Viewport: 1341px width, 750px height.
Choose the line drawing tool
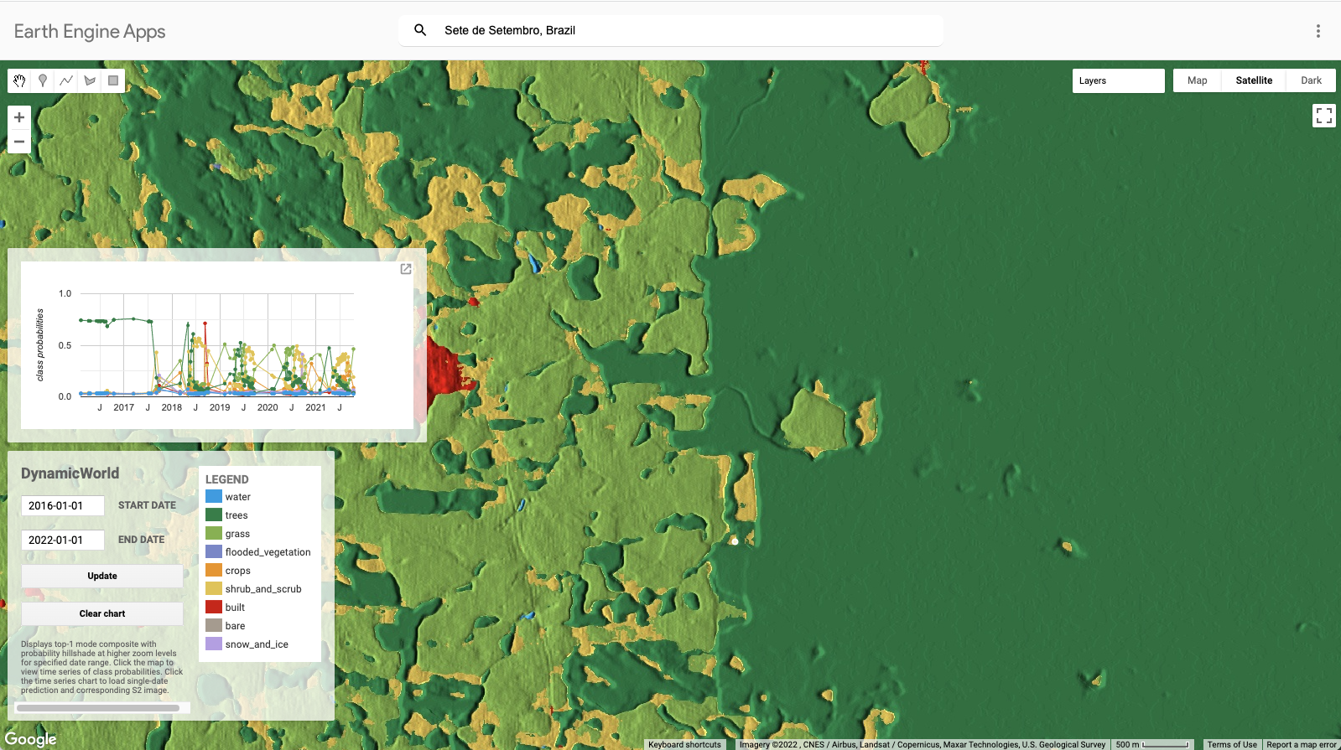tap(66, 81)
